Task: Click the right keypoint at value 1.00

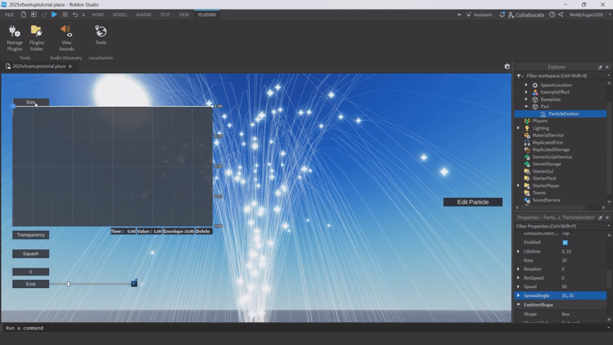Action: 213,106
